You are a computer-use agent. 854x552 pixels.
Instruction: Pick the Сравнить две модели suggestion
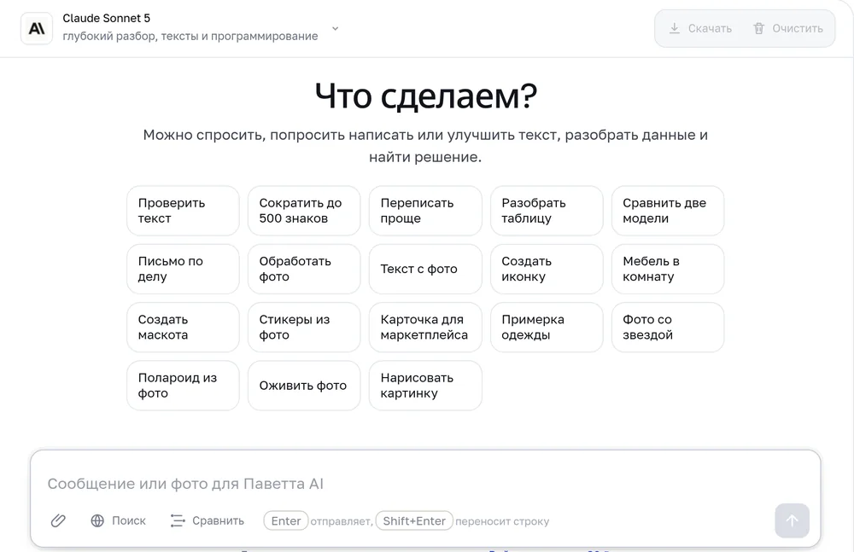[x=668, y=211]
